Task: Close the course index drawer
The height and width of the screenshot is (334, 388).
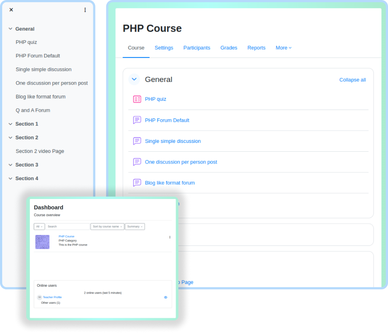Action: point(11,10)
